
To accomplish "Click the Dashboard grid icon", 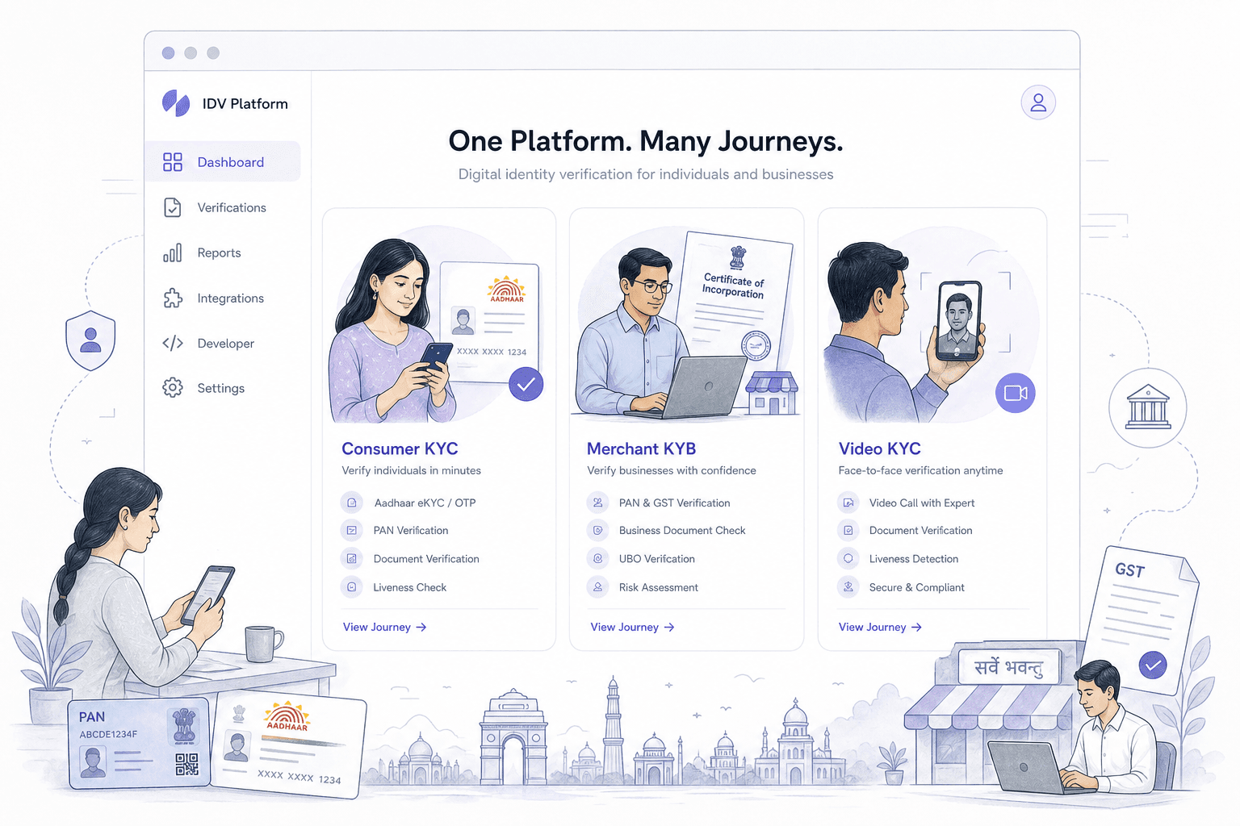I will click(173, 162).
